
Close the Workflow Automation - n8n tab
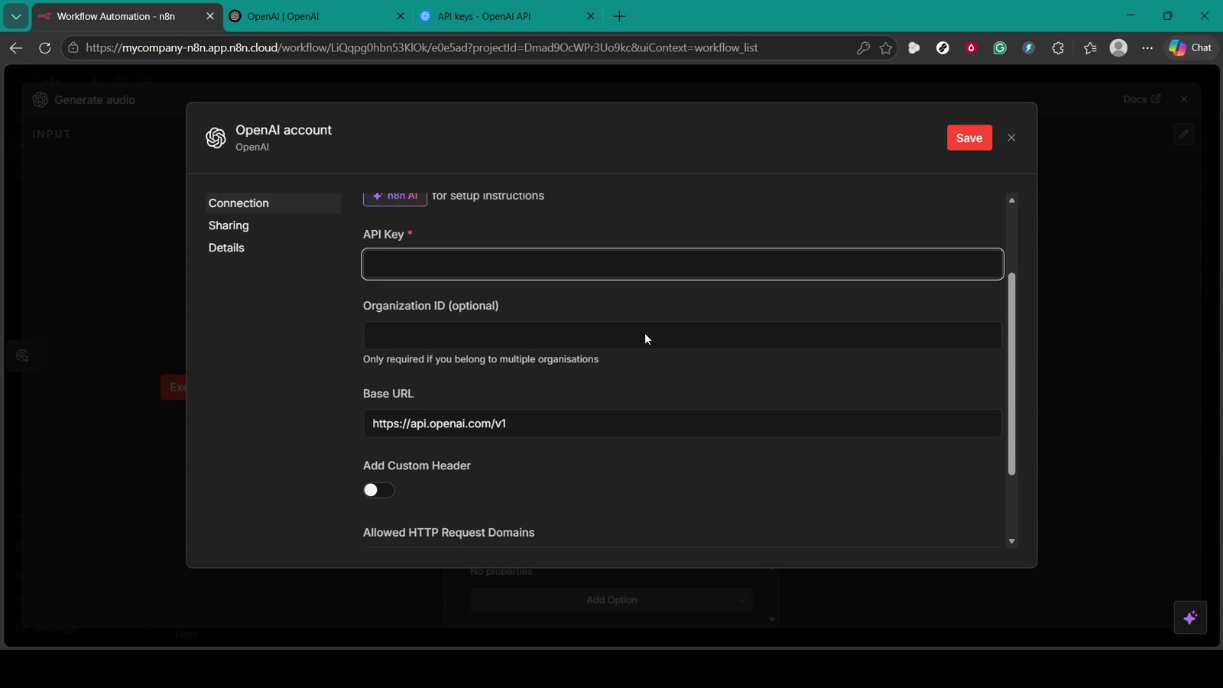(210, 16)
